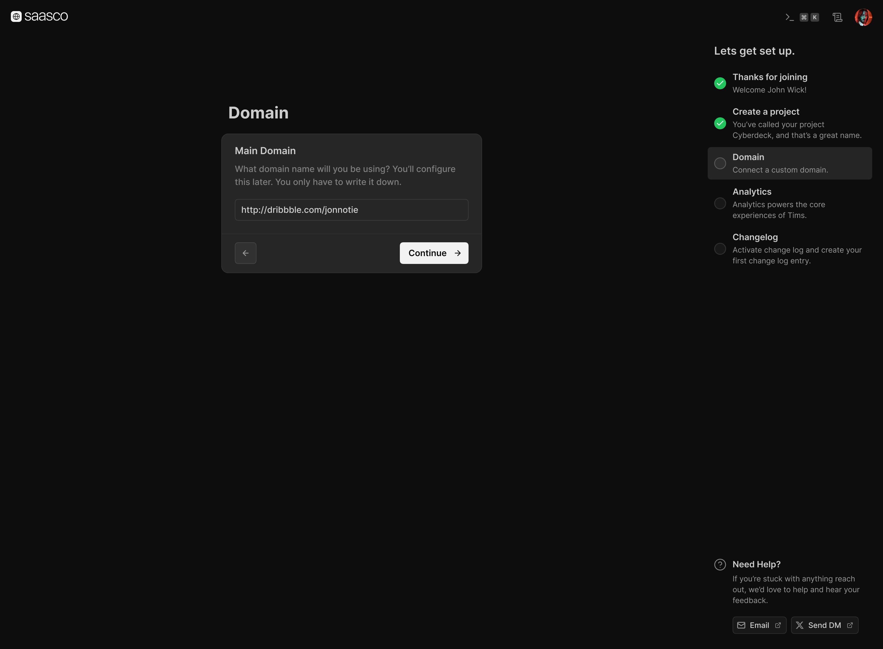Screen dimensions: 883x649
Task: Click 'Welcome John Wick!' text
Action: coord(769,90)
